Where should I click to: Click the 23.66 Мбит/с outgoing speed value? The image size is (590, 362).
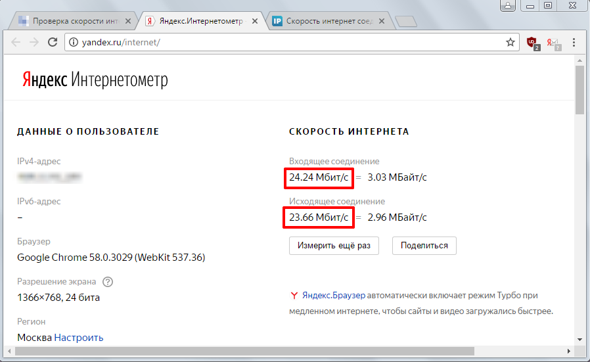click(x=319, y=217)
